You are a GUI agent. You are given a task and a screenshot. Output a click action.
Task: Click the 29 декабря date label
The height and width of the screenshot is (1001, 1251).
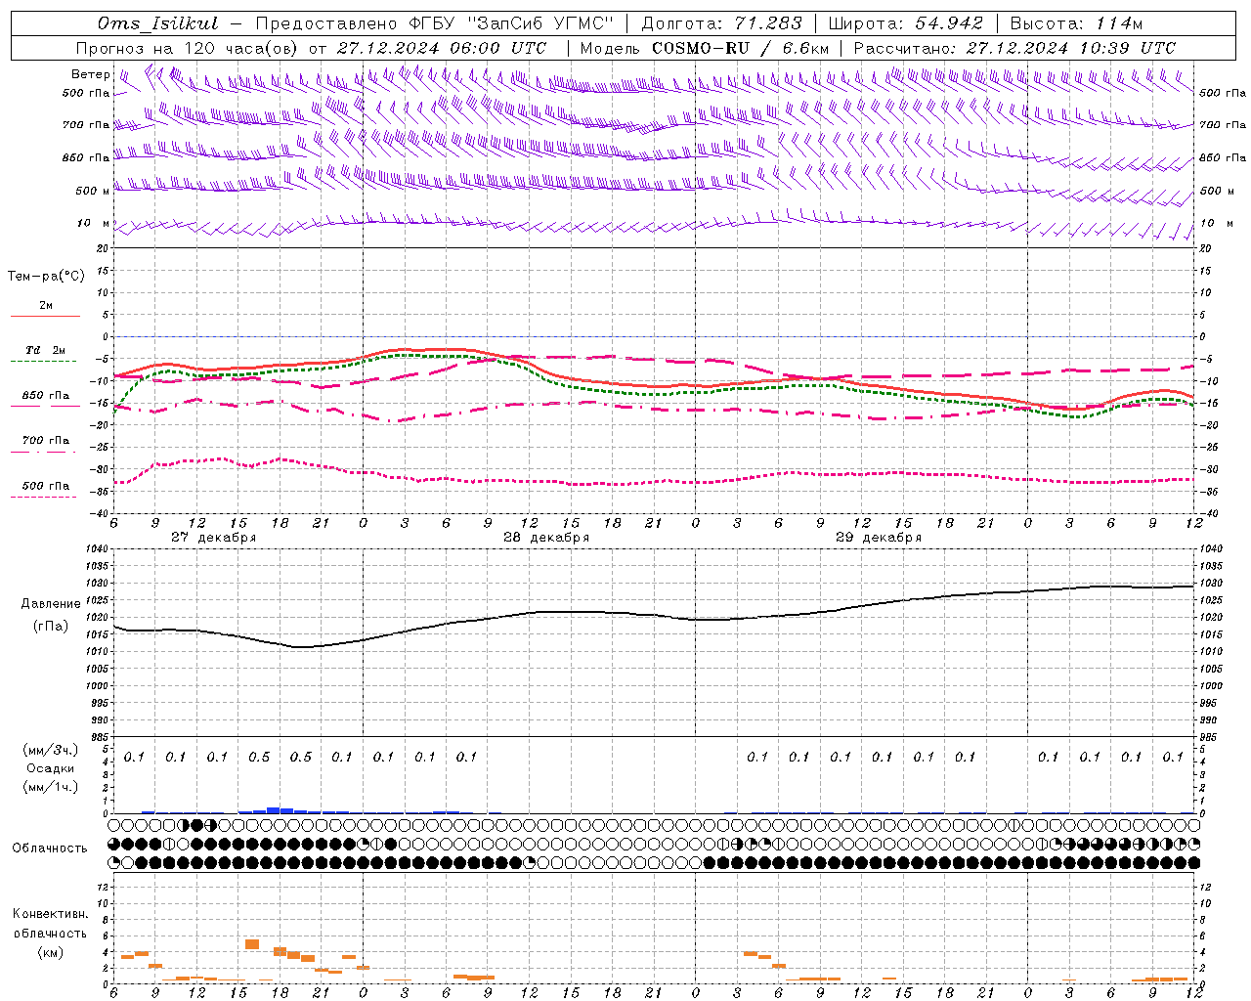(x=879, y=538)
